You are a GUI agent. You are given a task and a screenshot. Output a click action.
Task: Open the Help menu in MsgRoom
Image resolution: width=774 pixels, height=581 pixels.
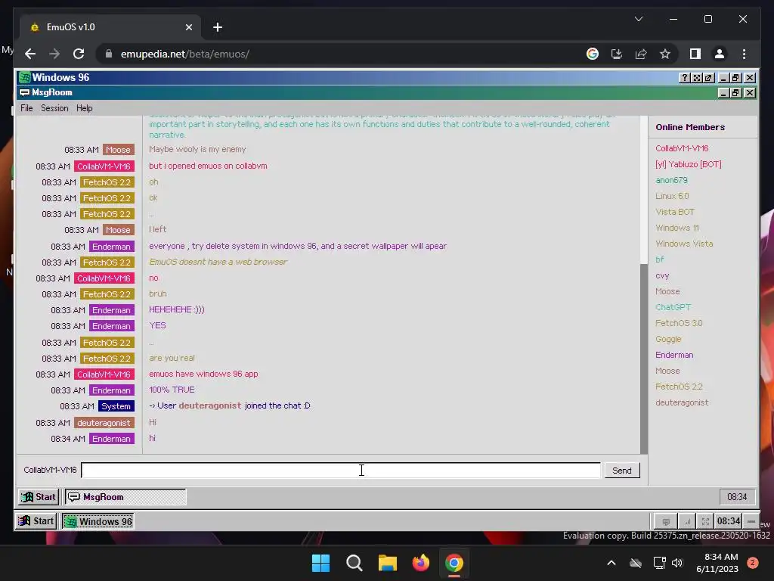point(85,108)
